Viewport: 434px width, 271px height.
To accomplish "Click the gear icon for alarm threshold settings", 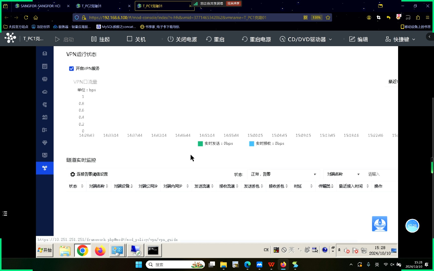I will [x=73, y=174].
